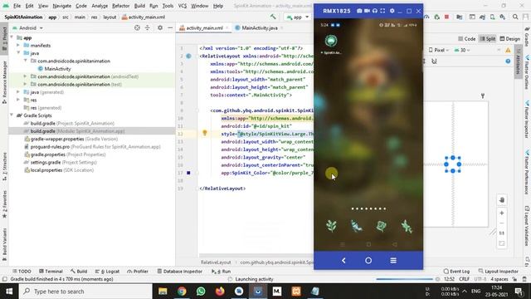Click the pan hand tool in design view
The height and width of the screenshot is (299, 531).
point(501,200)
